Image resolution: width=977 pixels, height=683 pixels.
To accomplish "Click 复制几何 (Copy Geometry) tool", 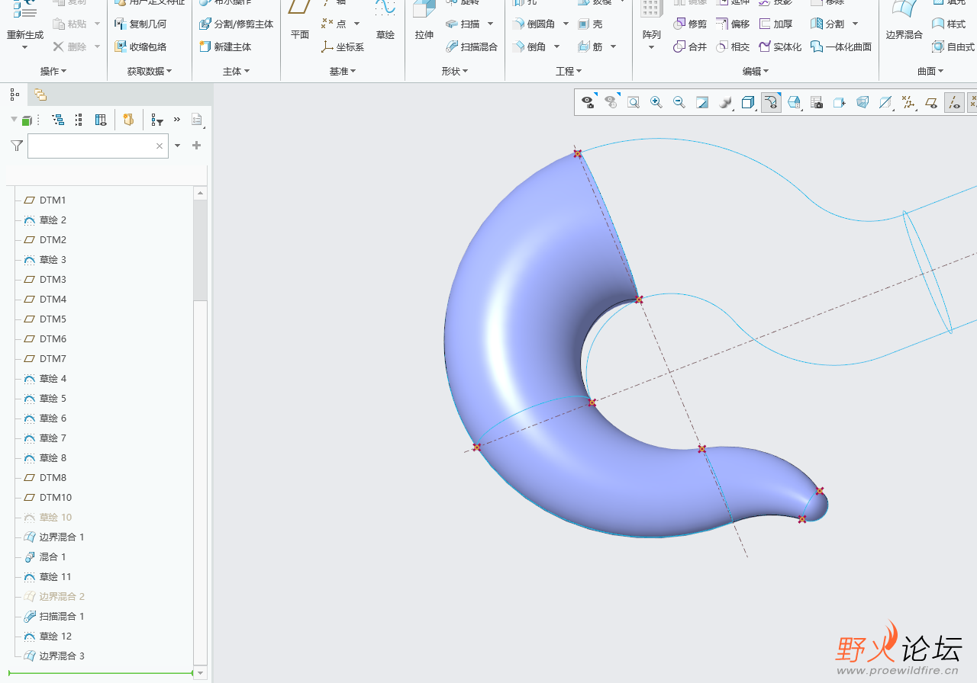I will click(x=140, y=24).
